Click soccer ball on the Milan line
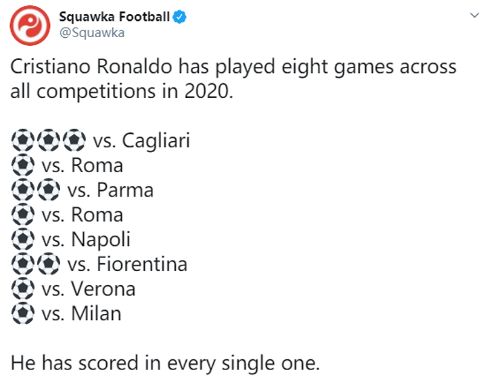Viewport: 487px width, 383px height. click(23, 313)
